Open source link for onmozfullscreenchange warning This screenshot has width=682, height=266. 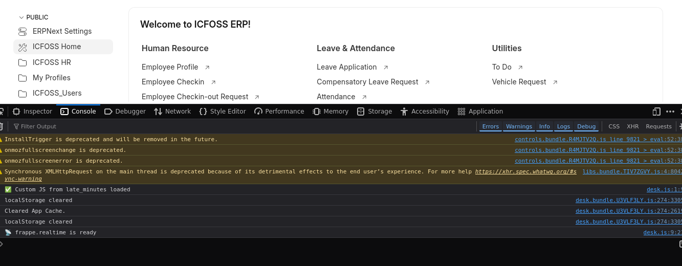(598, 150)
